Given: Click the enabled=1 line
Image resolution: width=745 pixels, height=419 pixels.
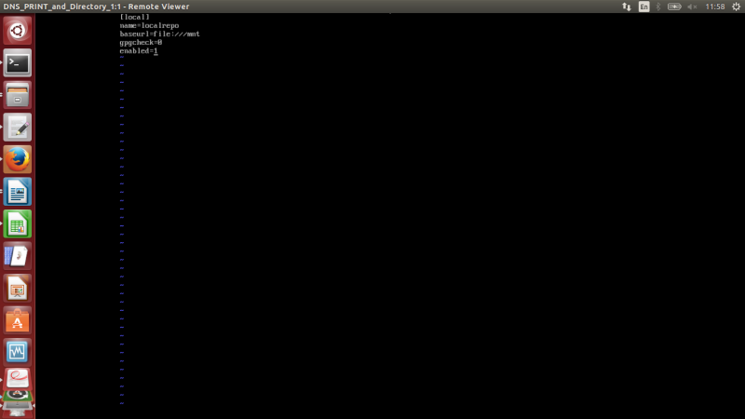Looking at the screenshot, I should 138,51.
